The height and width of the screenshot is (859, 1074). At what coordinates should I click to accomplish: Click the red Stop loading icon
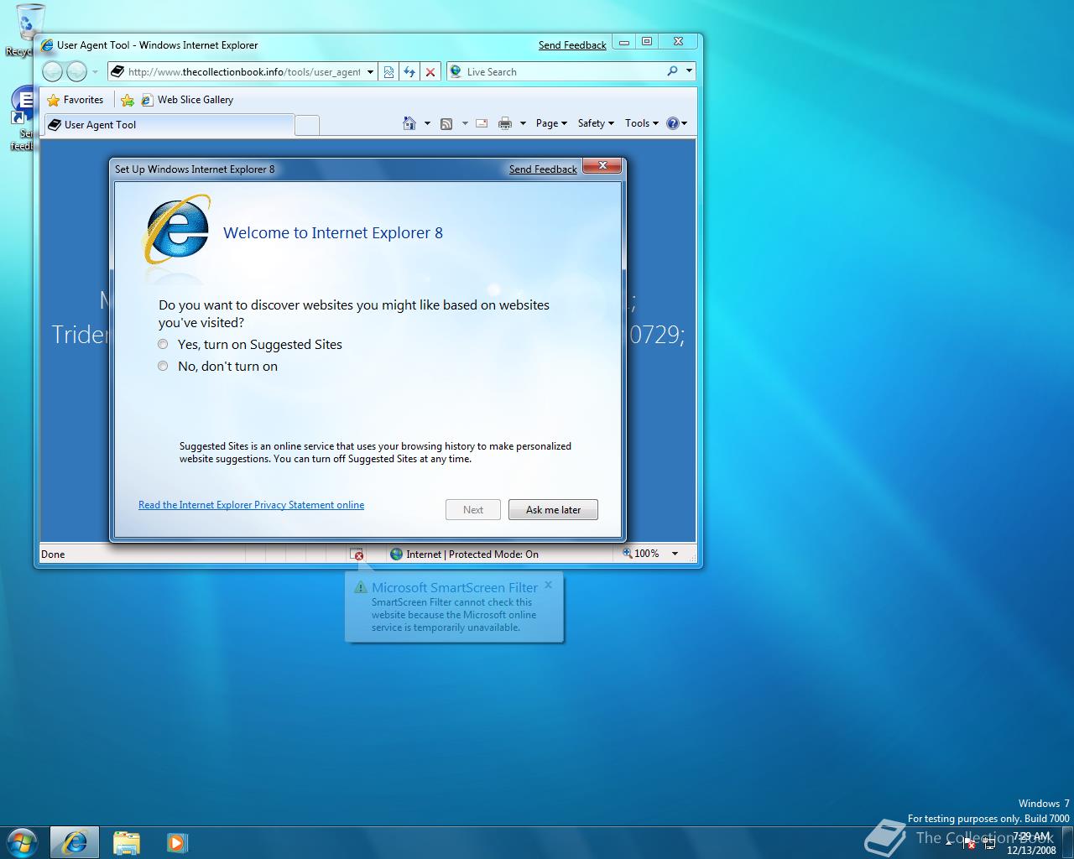[430, 72]
